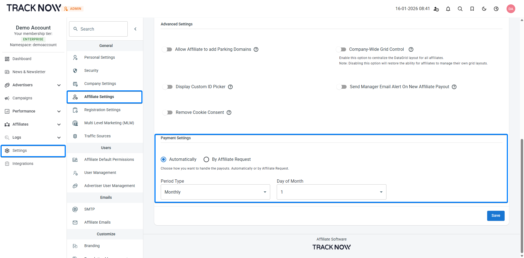Image resolution: width=524 pixels, height=258 pixels.
Task: Click the magnifier search icon in header
Action: [460, 9]
